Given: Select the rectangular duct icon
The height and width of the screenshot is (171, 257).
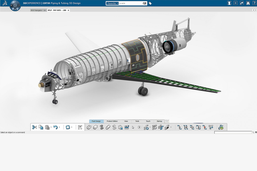Looking at the screenshot, I should [x=95, y=127].
